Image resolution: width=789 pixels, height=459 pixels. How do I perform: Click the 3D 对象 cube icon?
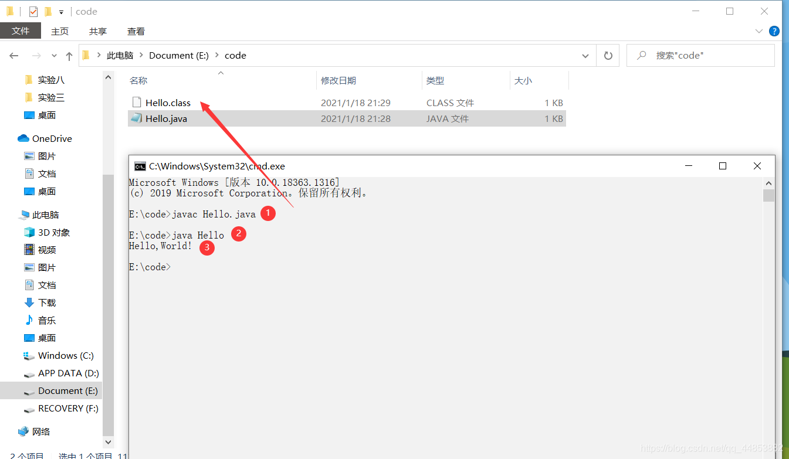(x=29, y=232)
